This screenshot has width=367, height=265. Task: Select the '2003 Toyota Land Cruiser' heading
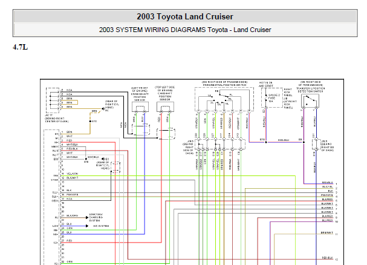[x=185, y=16]
